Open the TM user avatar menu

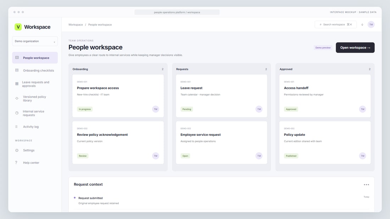point(371,24)
